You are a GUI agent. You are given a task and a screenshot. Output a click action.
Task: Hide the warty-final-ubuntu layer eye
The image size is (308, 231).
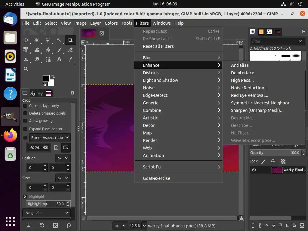[x=254, y=170]
